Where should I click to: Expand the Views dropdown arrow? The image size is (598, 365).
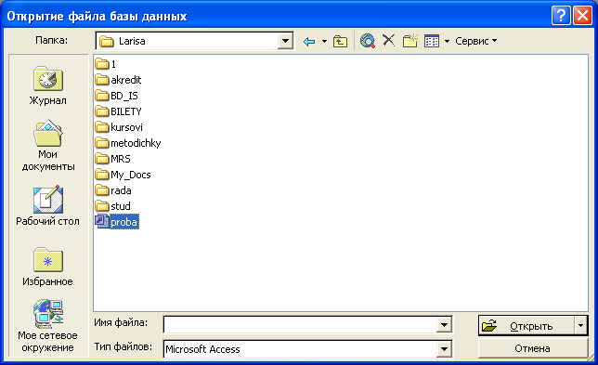[x=447, y=41]
